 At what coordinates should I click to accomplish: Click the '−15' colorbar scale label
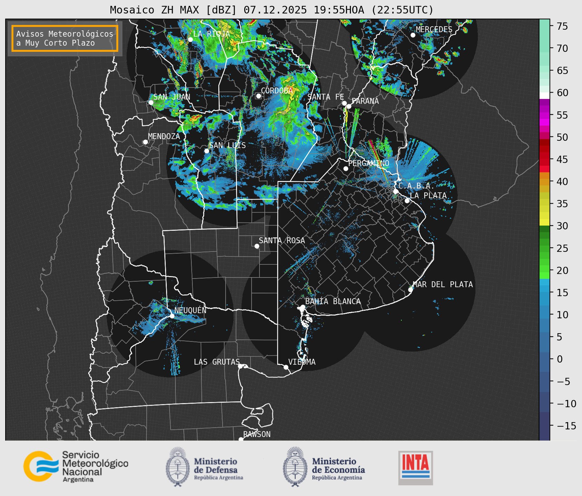(566, 426)
